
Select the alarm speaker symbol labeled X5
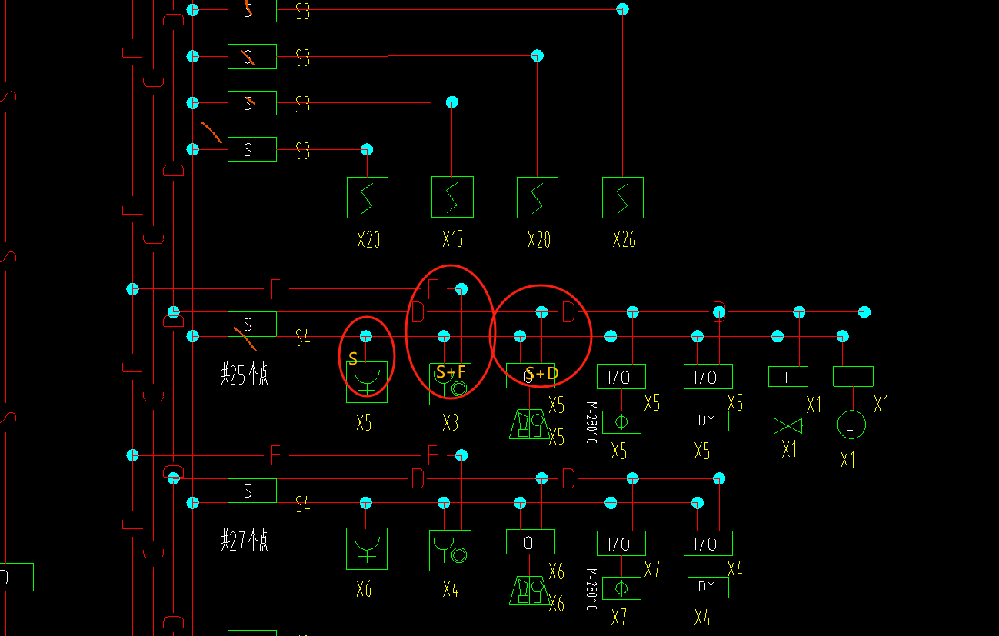click(x=528, y=424)
